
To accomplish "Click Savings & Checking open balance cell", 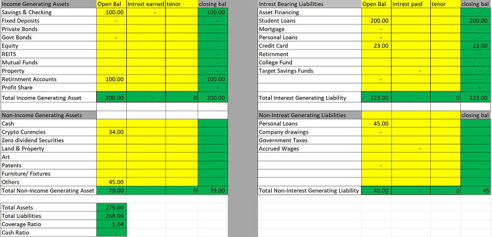I will (111, 12).
